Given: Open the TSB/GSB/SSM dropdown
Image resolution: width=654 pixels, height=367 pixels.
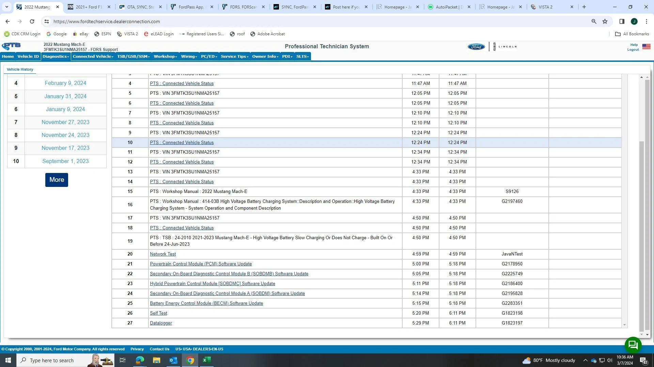Looking at the screenshot, I should click(x=134, y=56).
